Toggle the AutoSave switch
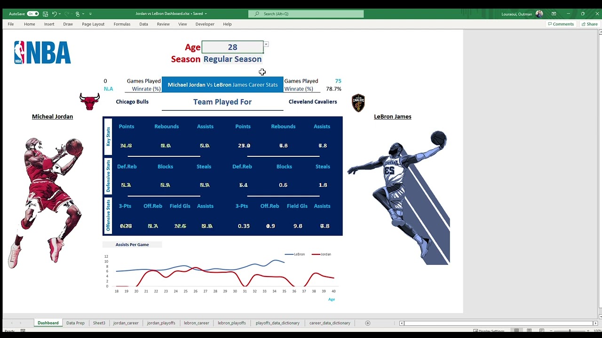The image size is (602, 338). coord(33,14)
